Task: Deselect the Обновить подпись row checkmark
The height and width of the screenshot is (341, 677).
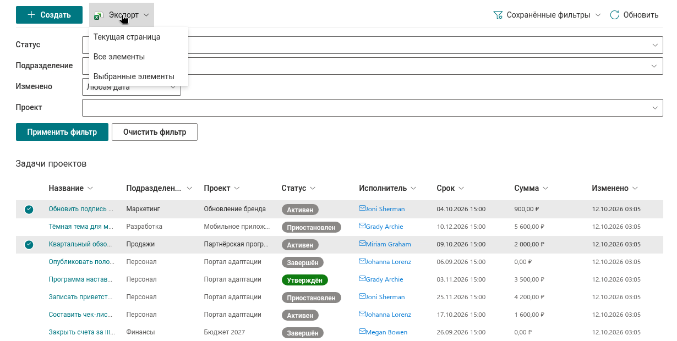Action: (29, 209)
